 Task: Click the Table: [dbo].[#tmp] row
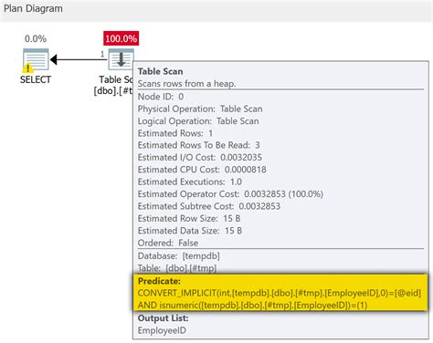[x=177, y=268]
